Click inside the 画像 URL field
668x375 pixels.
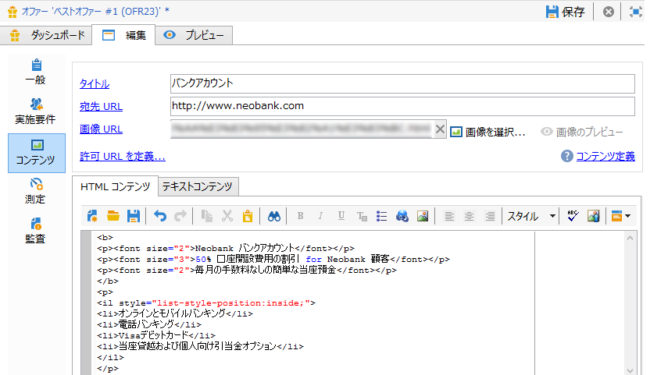[302, 129]
